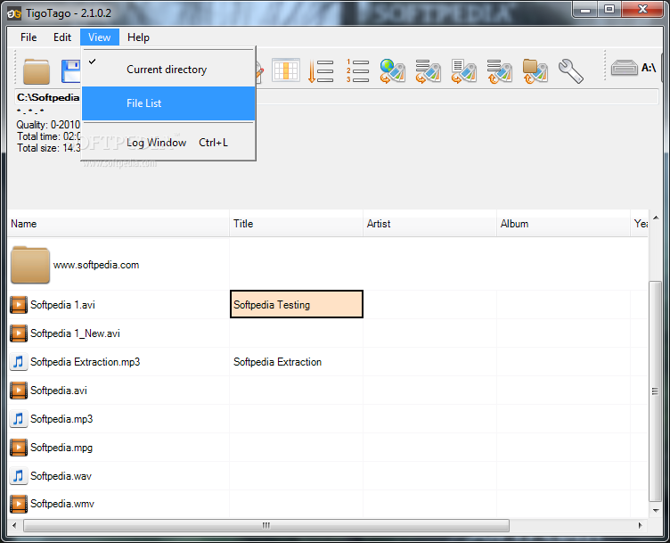Click the Softpedia.wmv video icon
Image resolution: width=670 pixels, height=543 pixels.
click(x=19, y=504)
